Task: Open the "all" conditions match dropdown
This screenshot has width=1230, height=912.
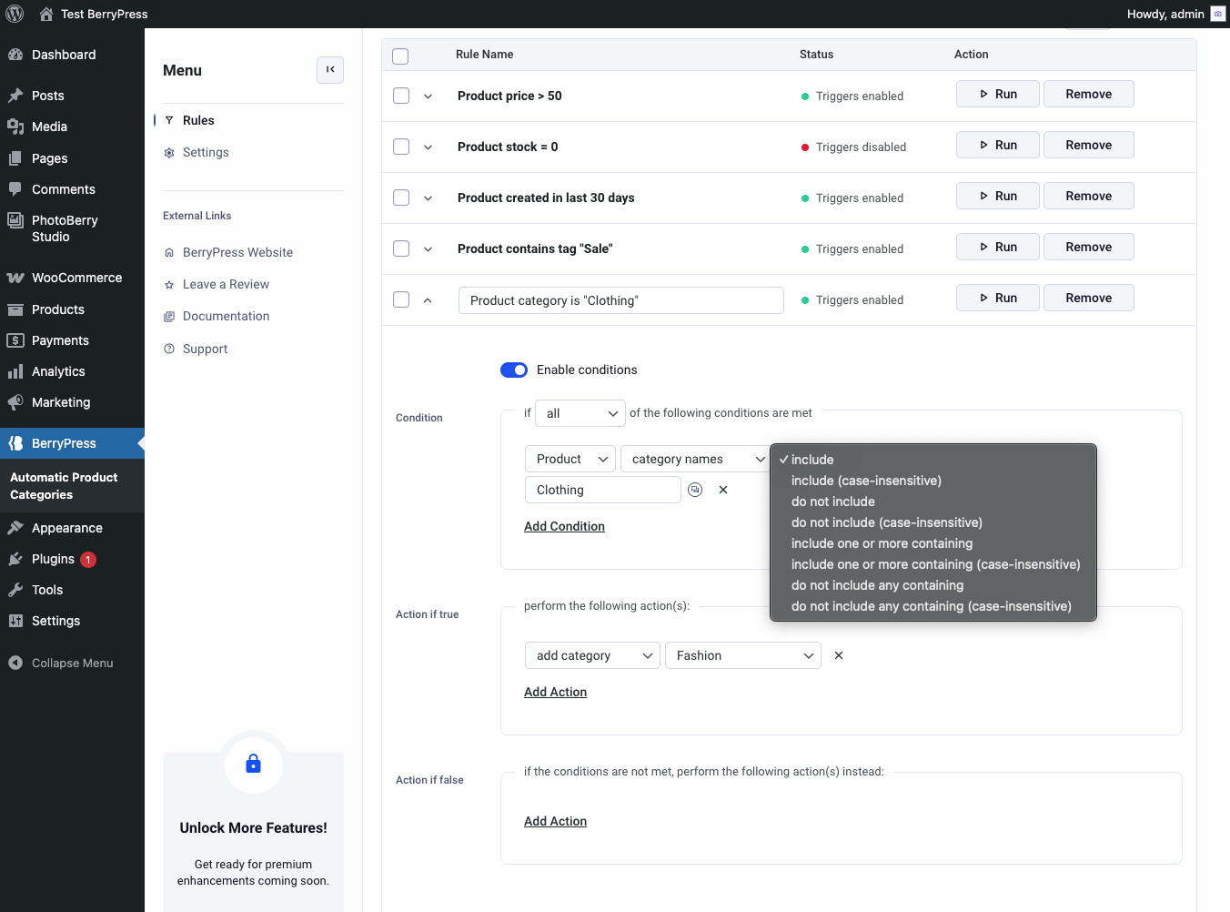Action: [x=580, y=413]
